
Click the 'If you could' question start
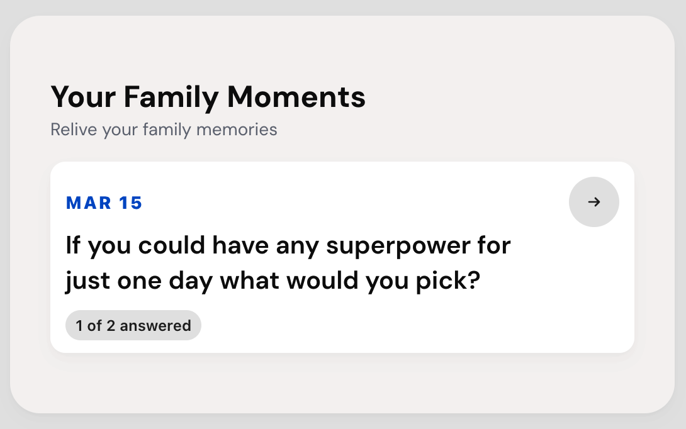(x=135, y=246)
